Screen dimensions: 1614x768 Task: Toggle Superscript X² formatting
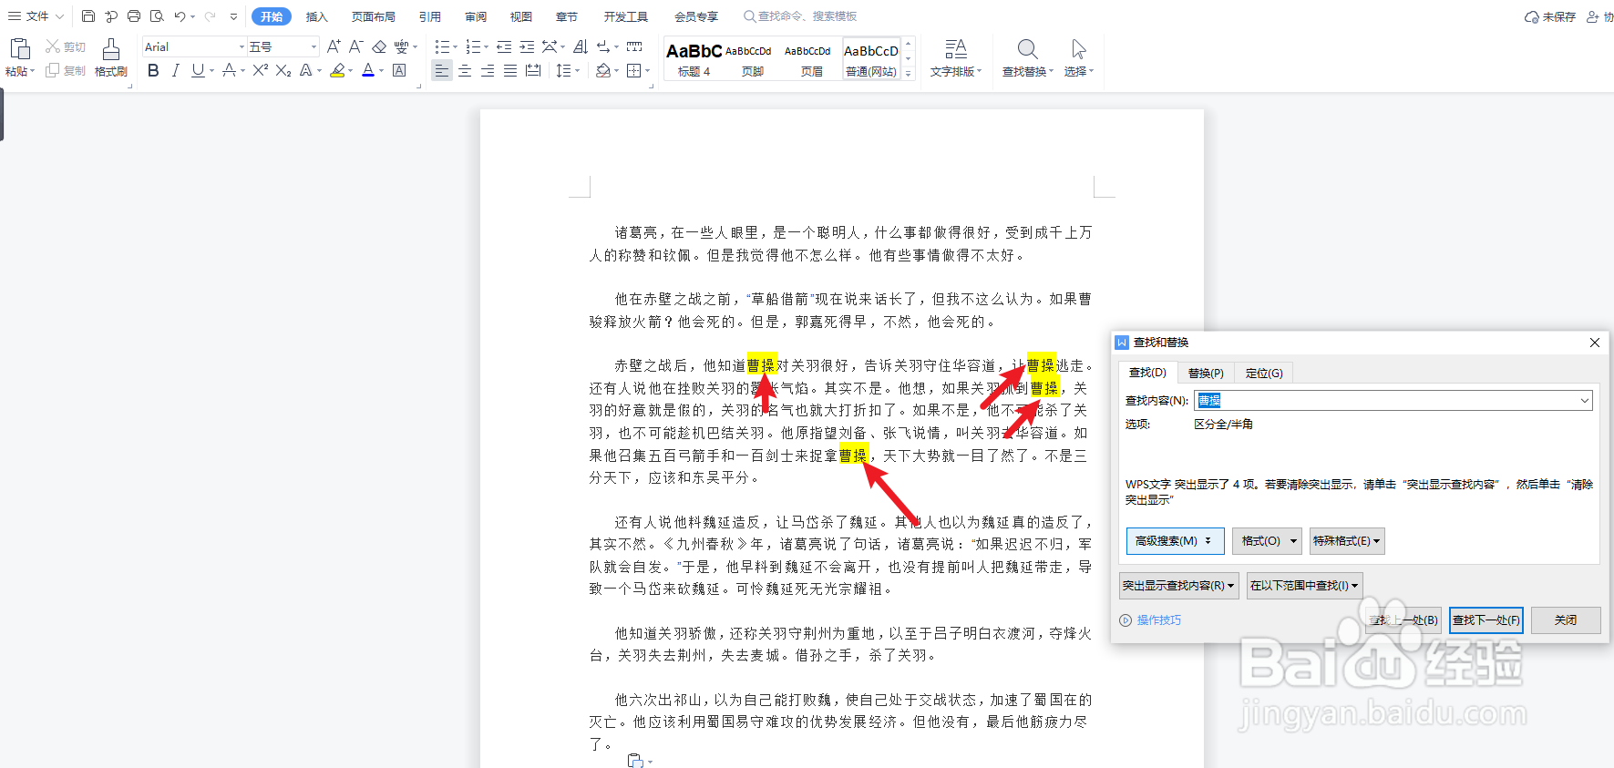(x=261, y=70)
